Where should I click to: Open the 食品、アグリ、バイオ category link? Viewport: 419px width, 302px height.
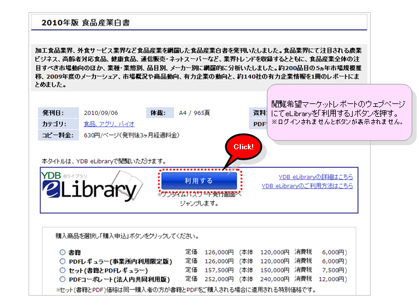click(x=109, y=124)
